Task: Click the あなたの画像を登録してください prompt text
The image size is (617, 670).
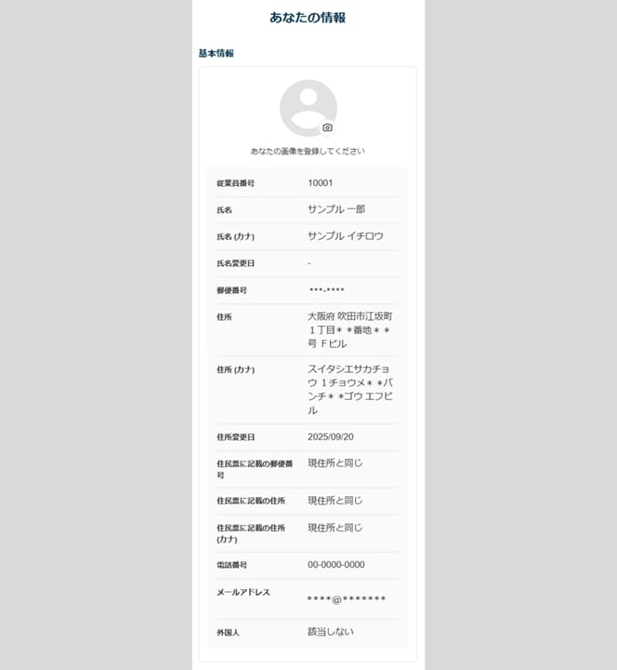Action: pos(308,151)
